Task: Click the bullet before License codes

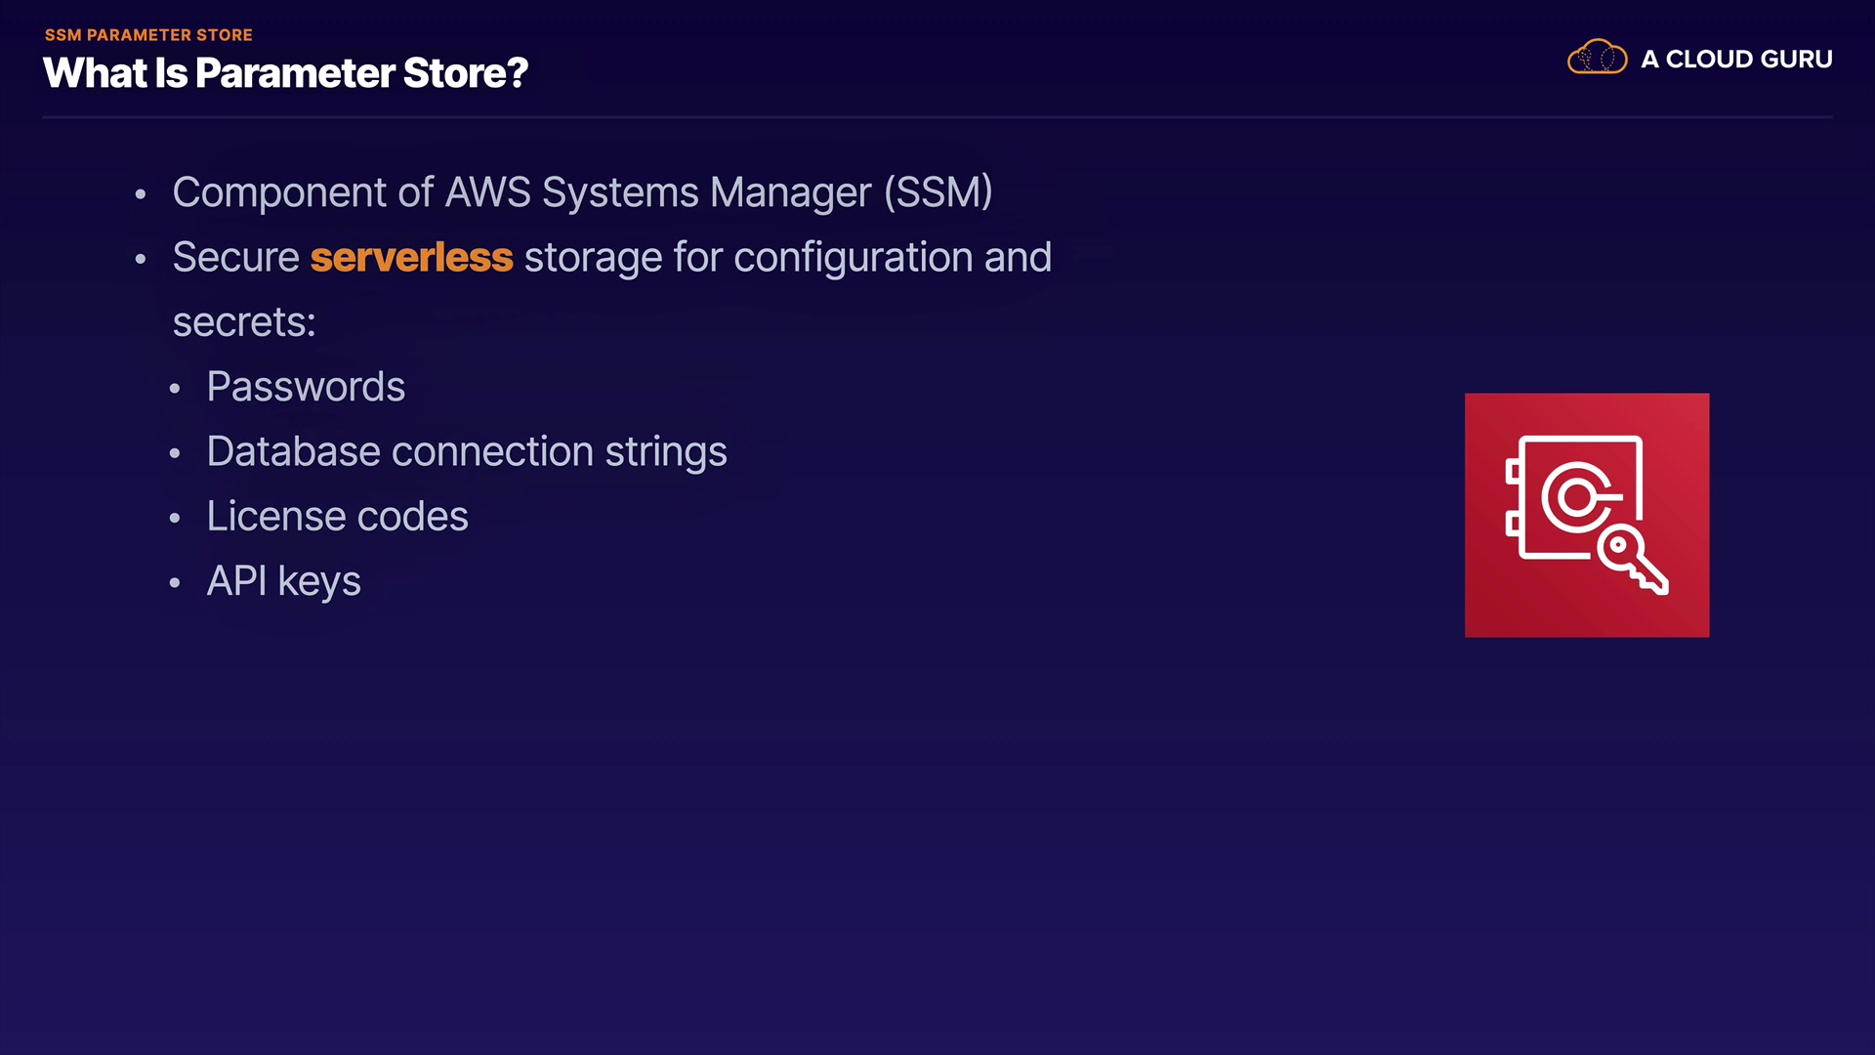Action: point(175,518)
